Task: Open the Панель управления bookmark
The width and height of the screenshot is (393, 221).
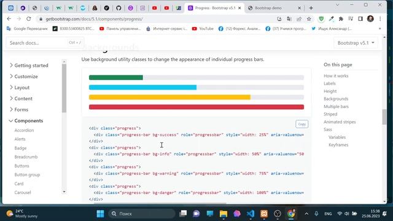Action: (120, 29)
